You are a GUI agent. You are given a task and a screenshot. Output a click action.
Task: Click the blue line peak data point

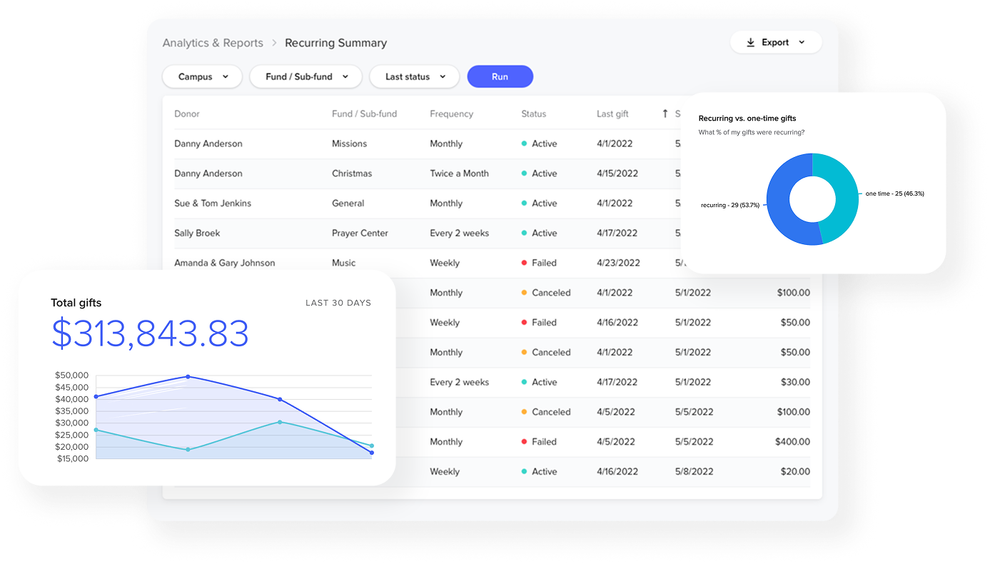pyautogui.click(x=188, y=376)
